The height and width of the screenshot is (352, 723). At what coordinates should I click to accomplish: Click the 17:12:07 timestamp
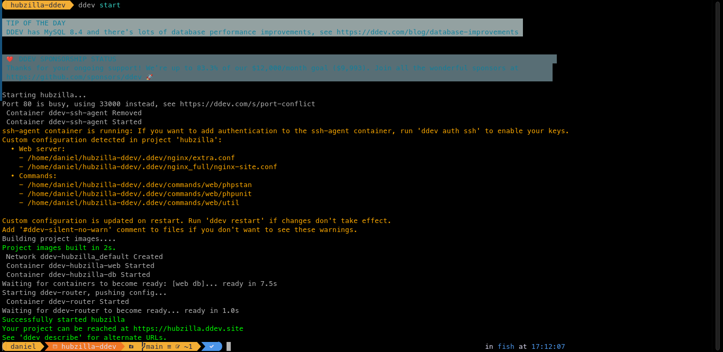[548, 347]
